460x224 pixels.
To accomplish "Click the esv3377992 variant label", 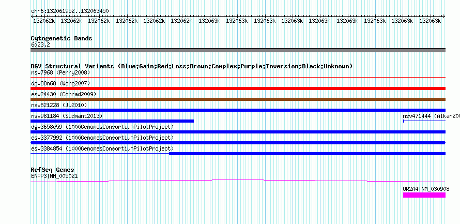I will coord(102,138).
